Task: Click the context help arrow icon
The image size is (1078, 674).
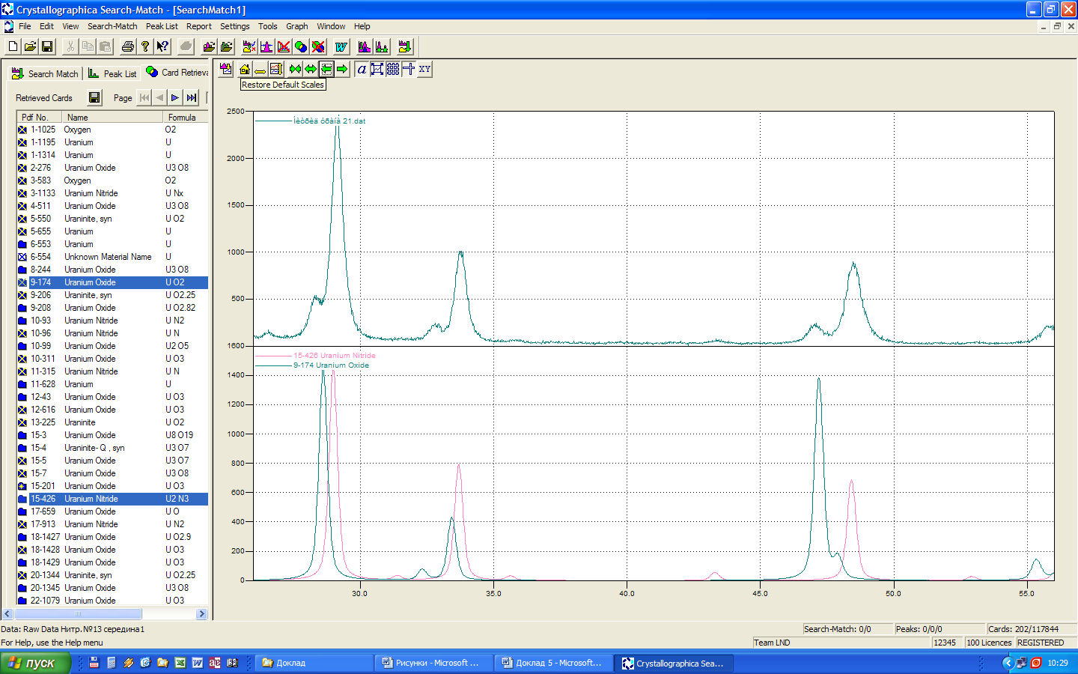Action: (162, 46)
